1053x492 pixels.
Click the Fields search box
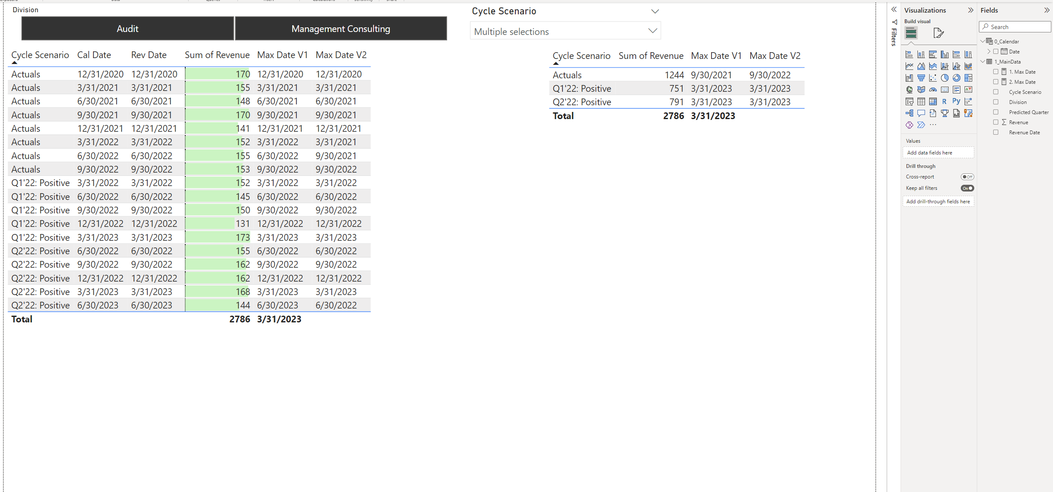coord(1015,27)
